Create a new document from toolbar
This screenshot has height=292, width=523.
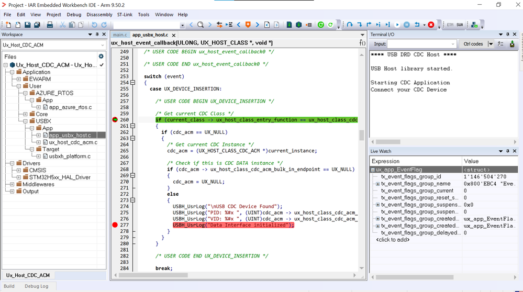tap(8, 25)
